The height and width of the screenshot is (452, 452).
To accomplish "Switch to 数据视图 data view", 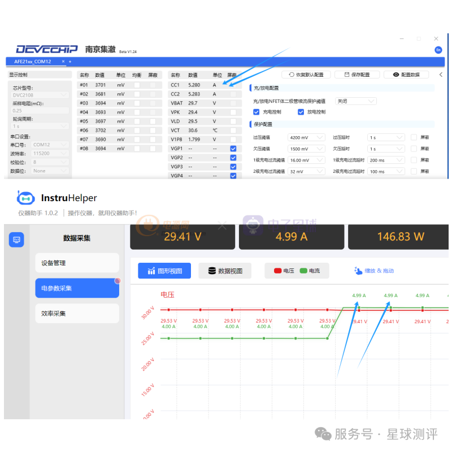I will coord(225,271).
